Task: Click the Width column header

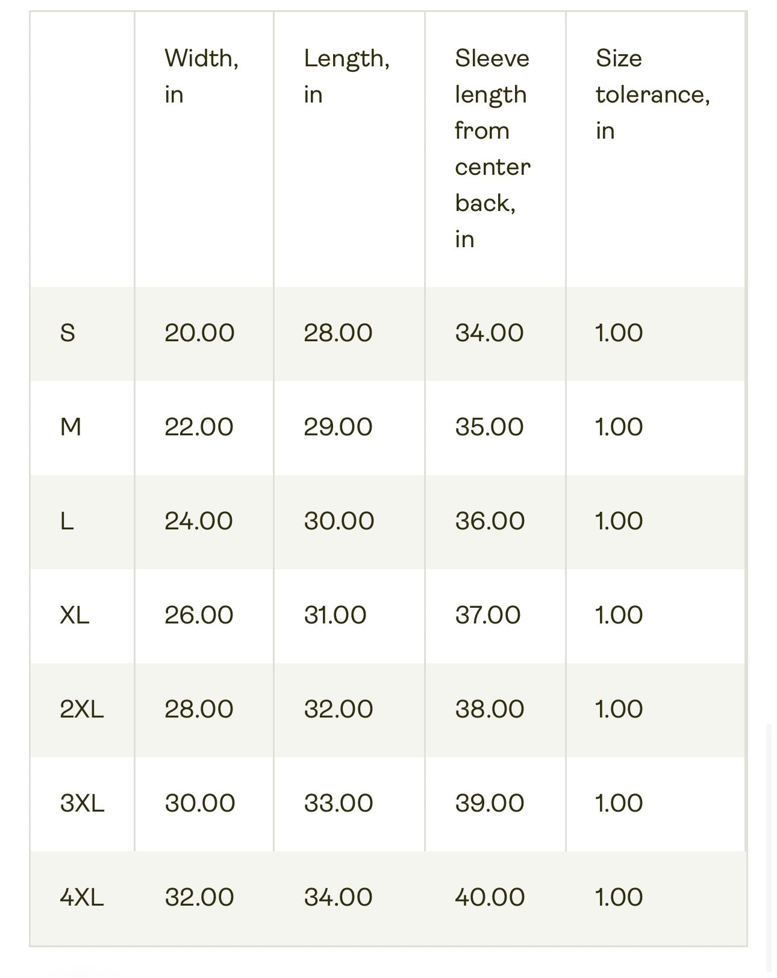Action: 201,76
